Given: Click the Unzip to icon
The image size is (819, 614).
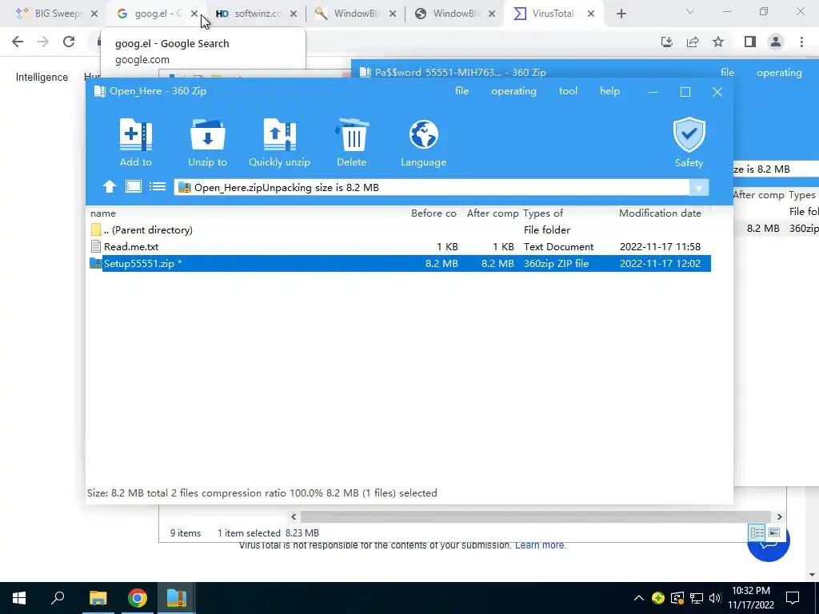Looking at the screenshot, I should point(207,142).
